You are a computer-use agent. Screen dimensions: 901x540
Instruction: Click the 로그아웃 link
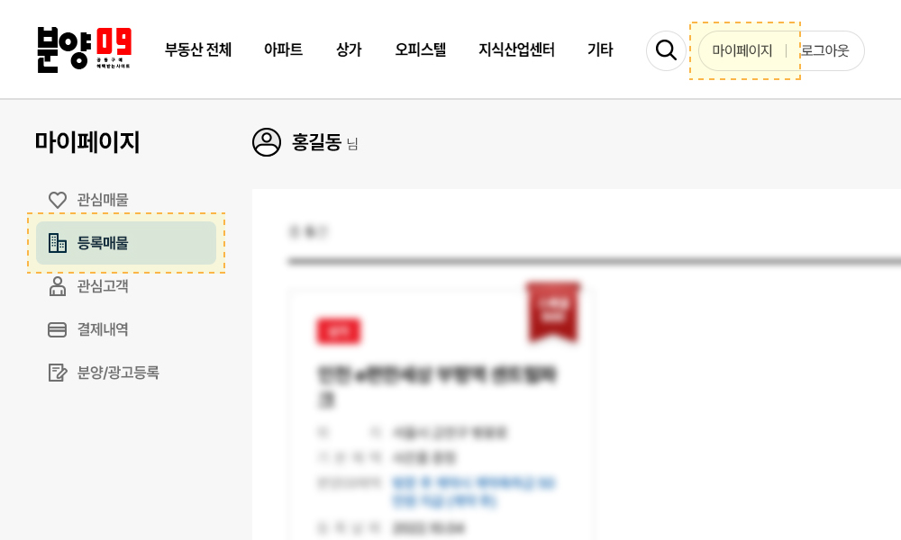point(824,50)
